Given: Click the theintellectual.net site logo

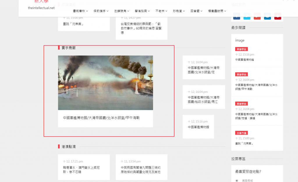Looking at the screenshot, I should point(41,8).
